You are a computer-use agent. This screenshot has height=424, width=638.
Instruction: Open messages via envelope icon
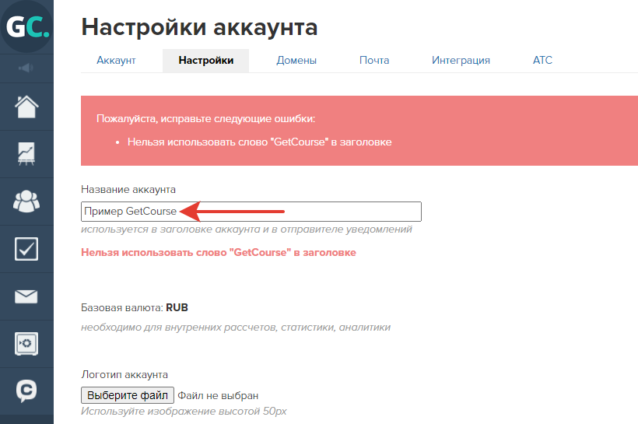pos(26,296)
